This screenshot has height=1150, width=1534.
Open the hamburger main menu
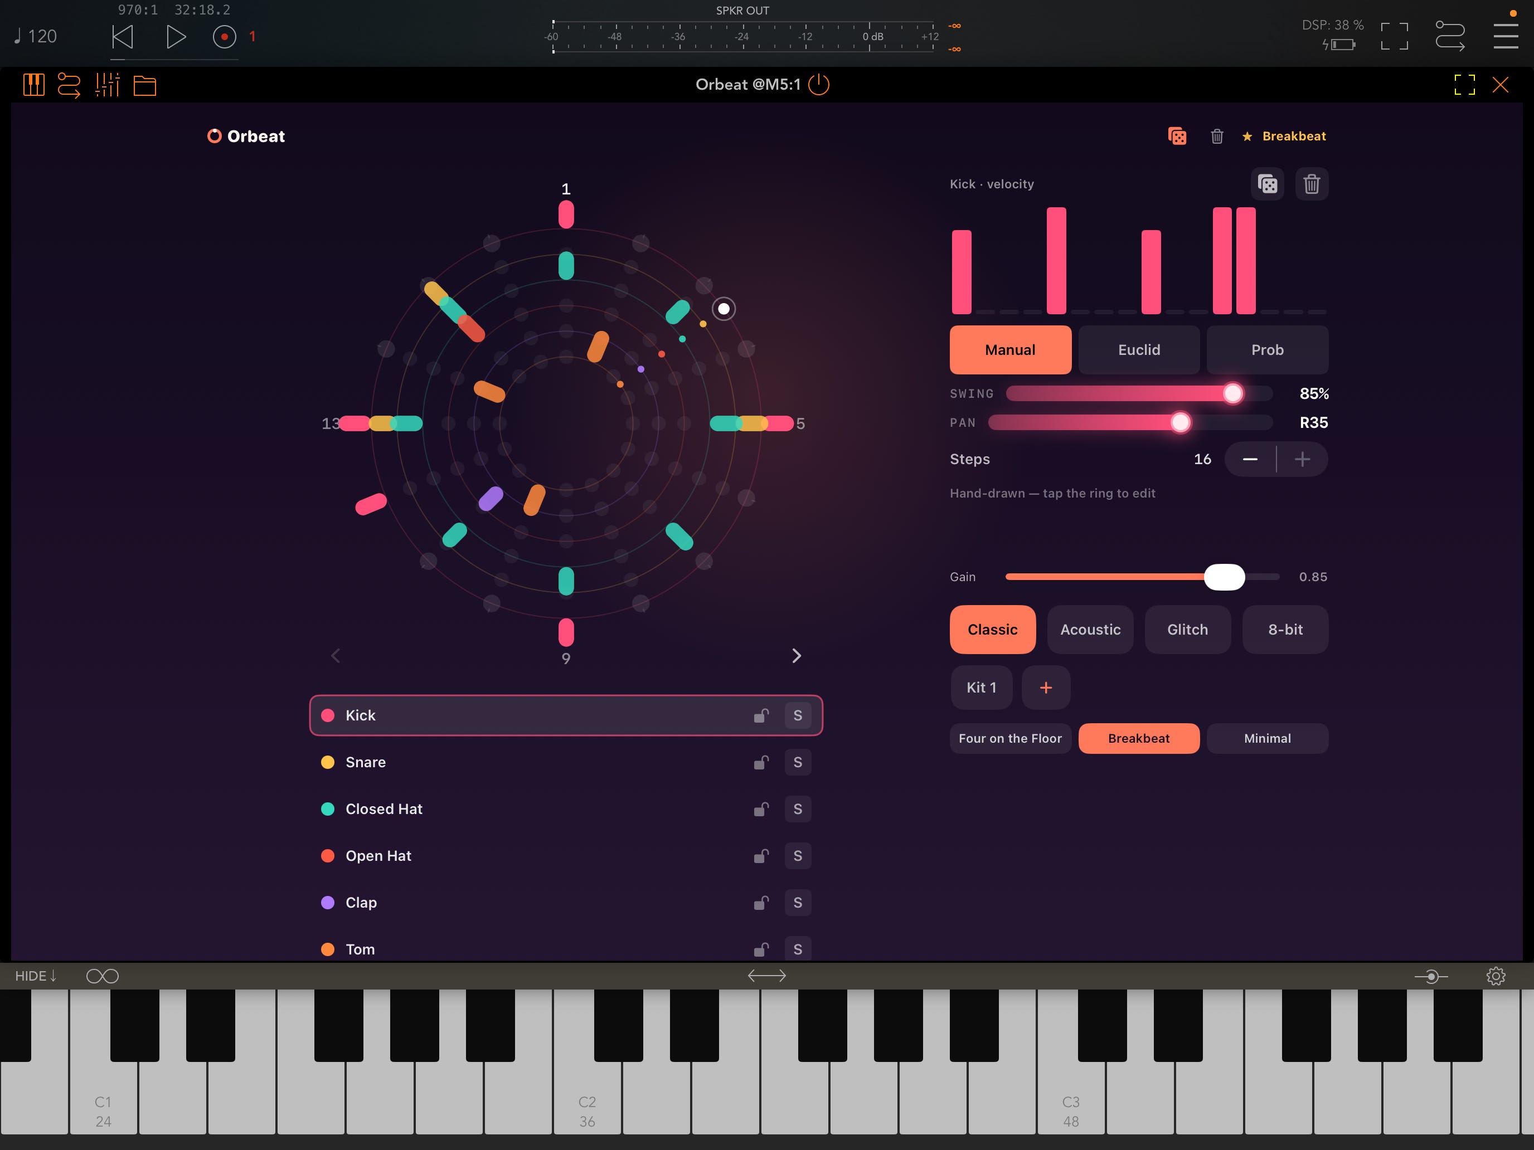1506,36
